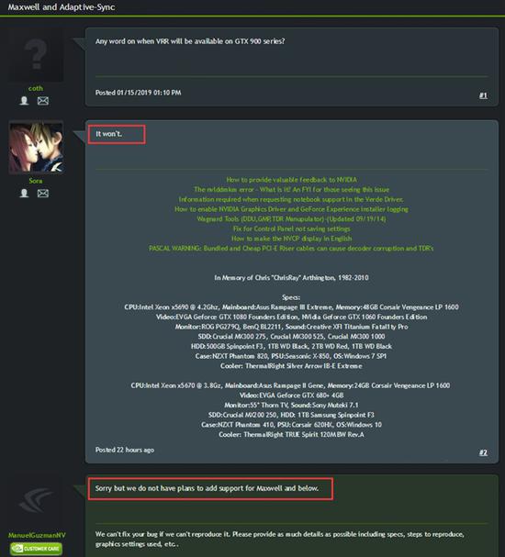Click ManuelGuzmanNV's NVIDIA logo avatar

[36, 500]
